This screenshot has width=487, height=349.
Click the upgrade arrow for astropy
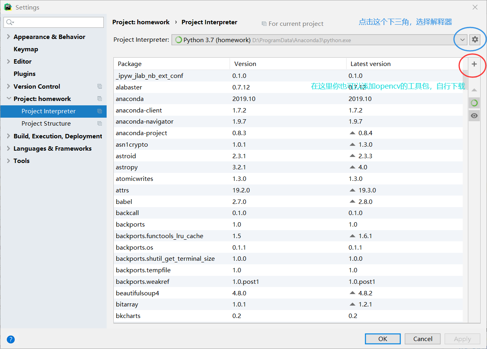tap(352, 167)
